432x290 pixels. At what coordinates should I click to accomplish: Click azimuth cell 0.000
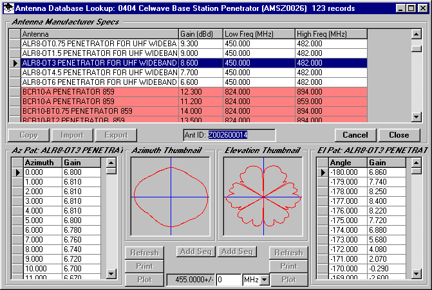click(x=42, y=172)
